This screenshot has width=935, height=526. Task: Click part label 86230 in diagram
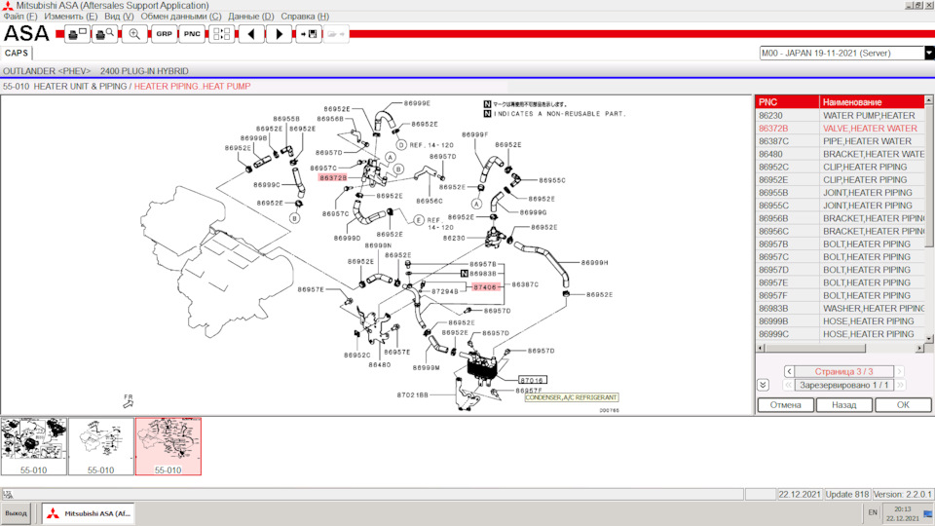[454, 238]
